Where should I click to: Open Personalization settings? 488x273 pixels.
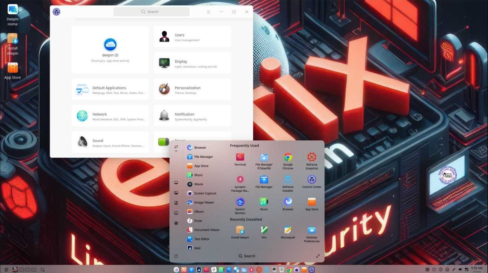[192, 89]
